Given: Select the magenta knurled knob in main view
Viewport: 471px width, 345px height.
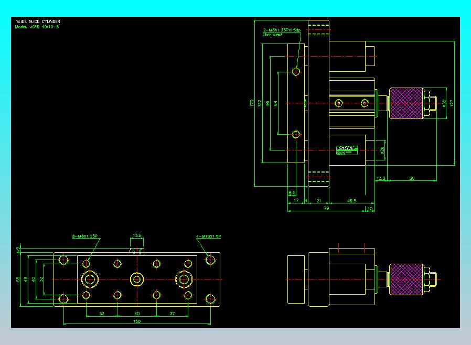Looking at the screenshot, I should coord(406,103).
